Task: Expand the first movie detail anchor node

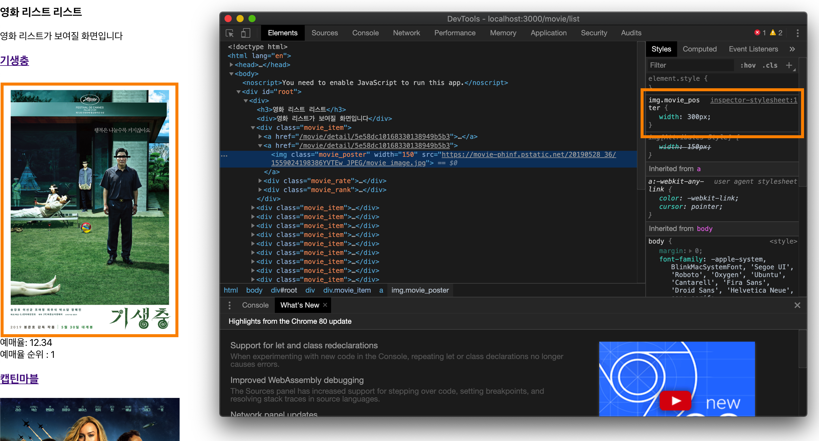Action: click(260, 137)
